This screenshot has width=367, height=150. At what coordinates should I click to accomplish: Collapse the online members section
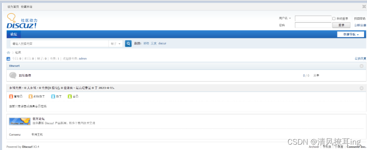click(x=361, y=88)
